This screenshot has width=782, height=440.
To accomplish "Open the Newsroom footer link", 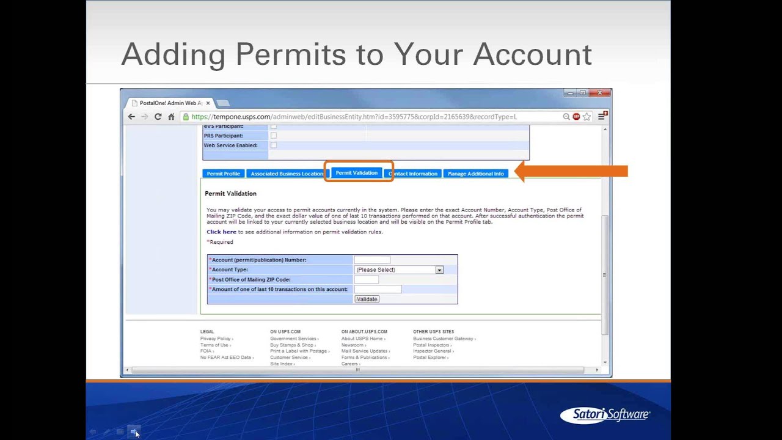I will [x=354, y=345].
